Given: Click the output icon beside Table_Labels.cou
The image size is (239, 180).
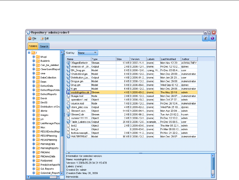Looking at the screenshot, I should coord(69,122).
